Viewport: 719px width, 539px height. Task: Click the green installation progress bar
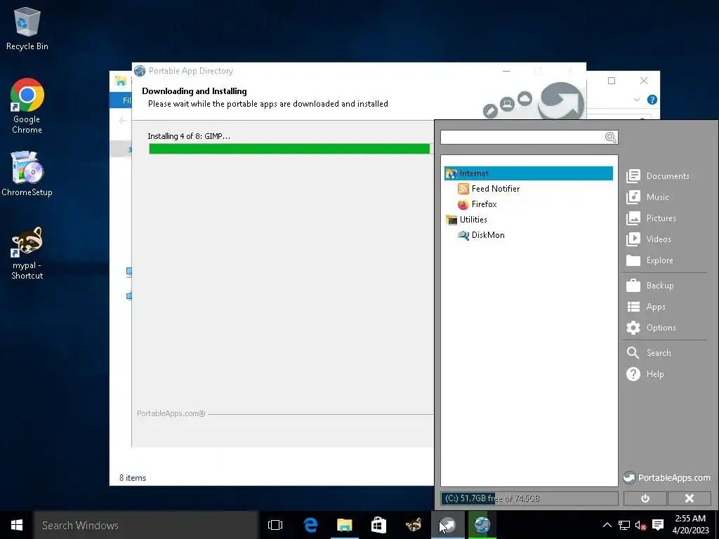click(289, 149)
